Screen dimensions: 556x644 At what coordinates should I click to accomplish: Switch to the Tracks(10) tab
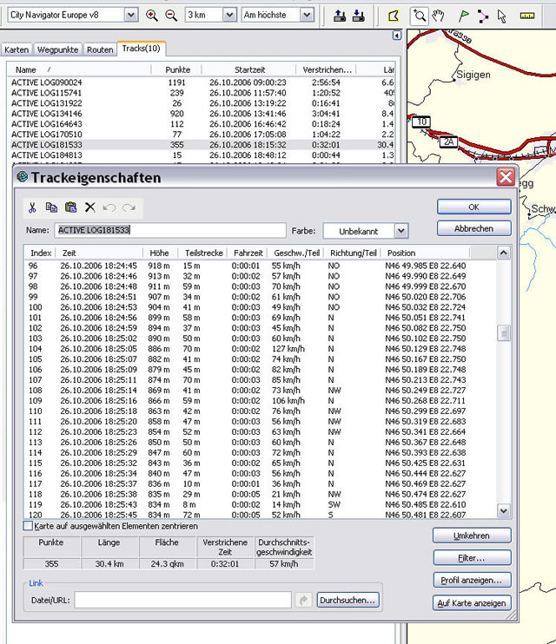coord(141,49)
